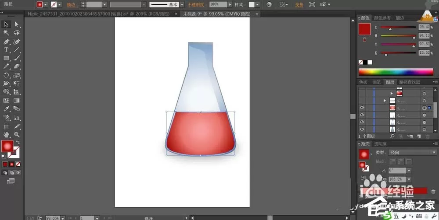Select the Scale tool
Image resolution: width=439 pixels, height=220 pixels.
(x=17, y=75)
